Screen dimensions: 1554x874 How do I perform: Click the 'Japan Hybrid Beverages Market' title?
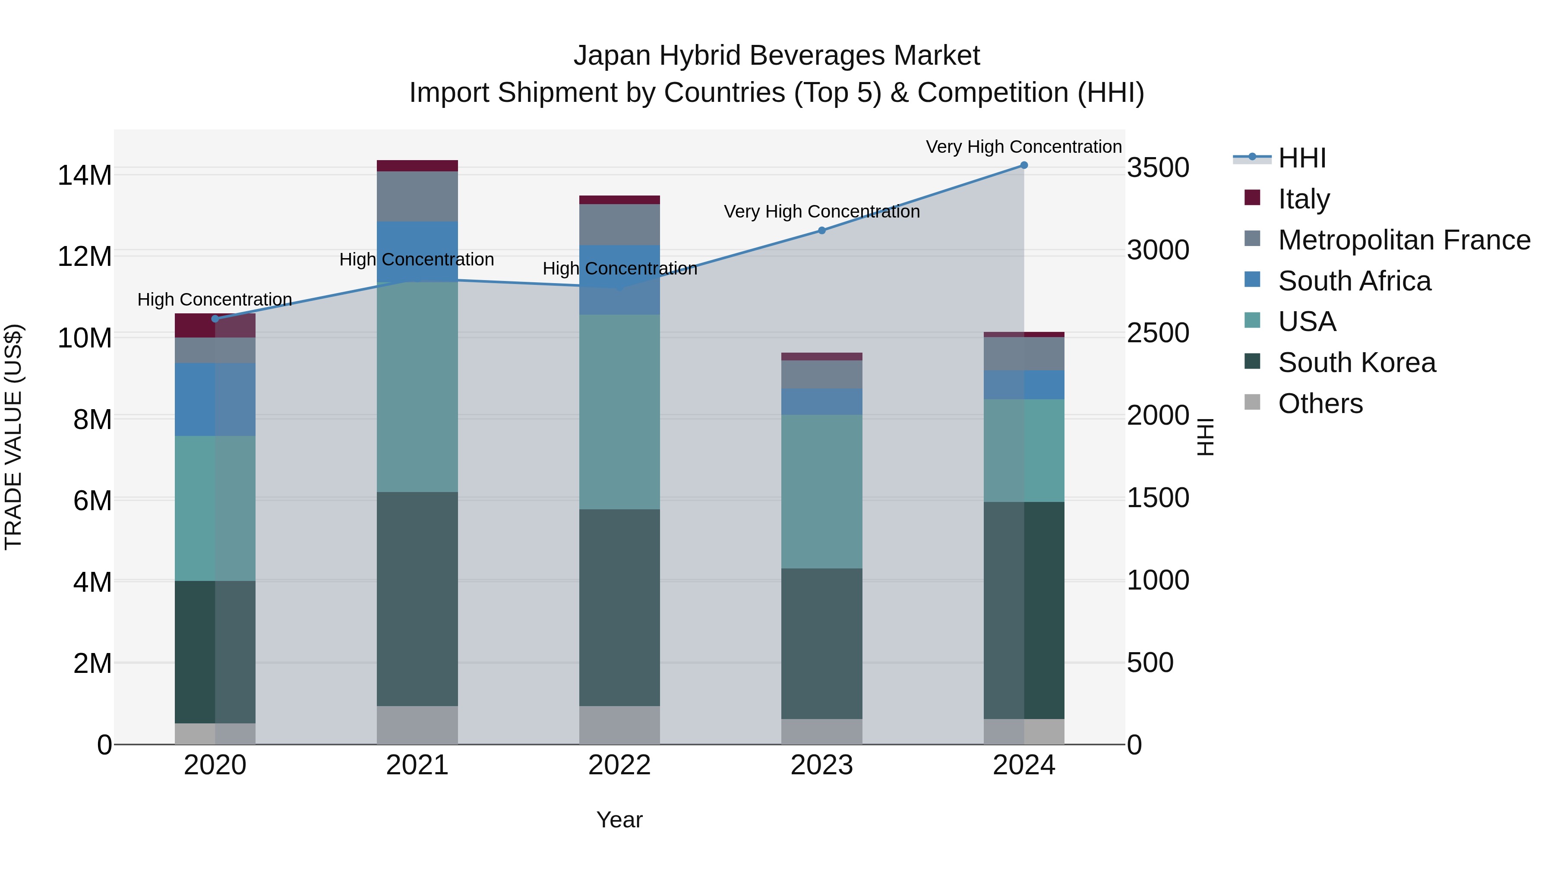[x=777, y=56]
